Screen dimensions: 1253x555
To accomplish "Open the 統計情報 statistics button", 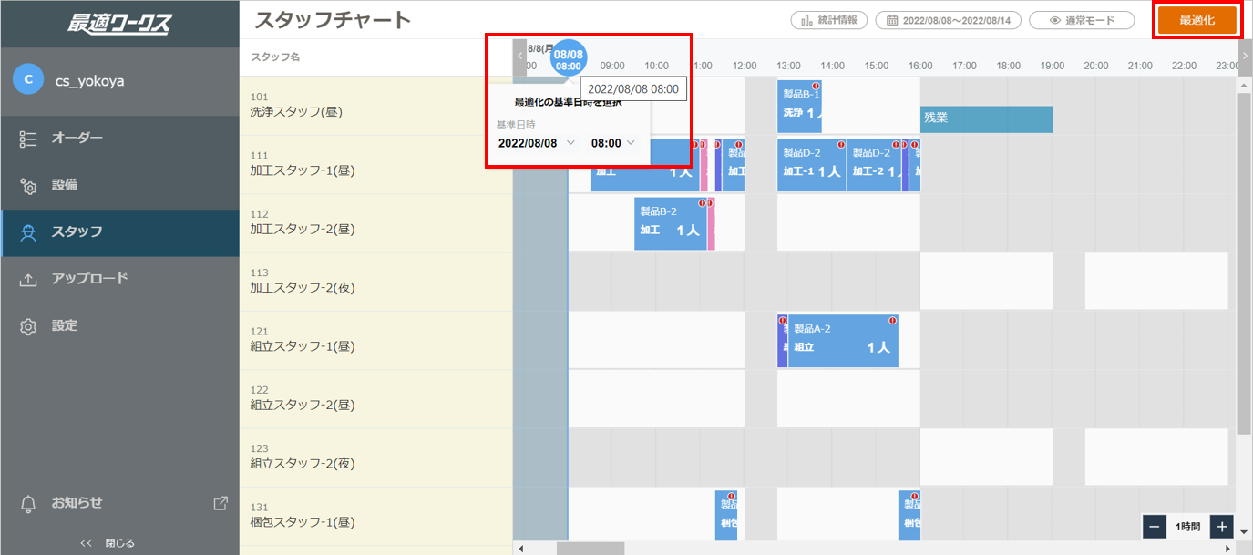I will click(828, 20).
